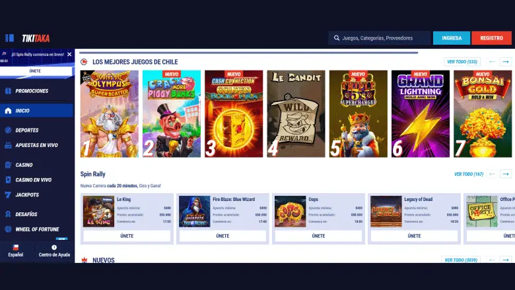The image size is (515, 290).
Task: Click the Inicio house icon
Action: (x=8, y=111)
